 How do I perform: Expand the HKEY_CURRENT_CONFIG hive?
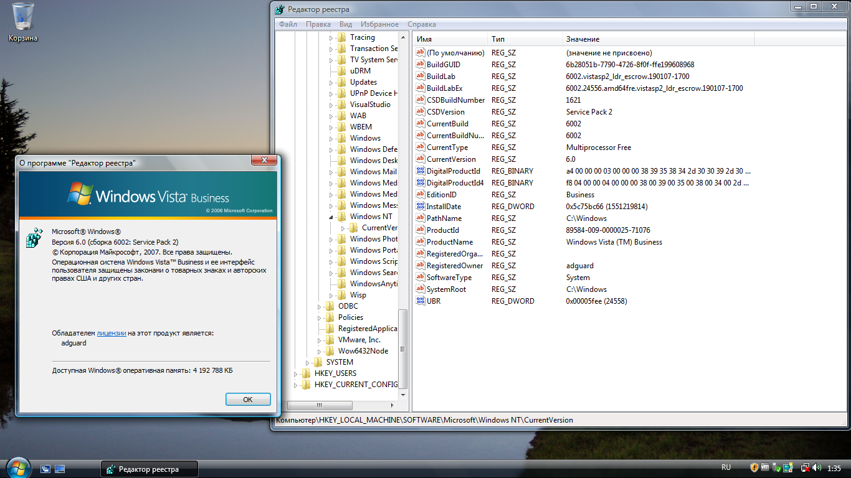click(296, 385)
